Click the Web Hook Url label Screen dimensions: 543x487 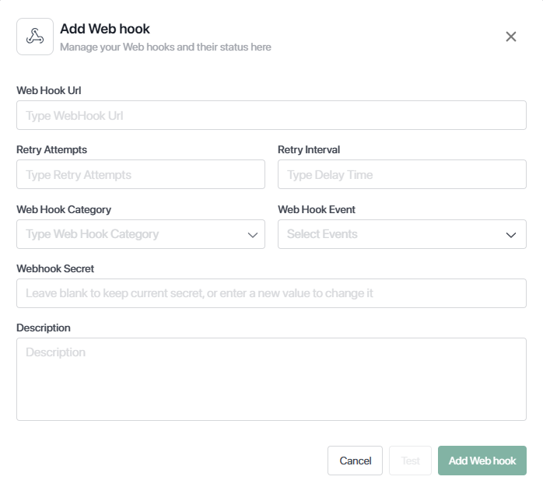click(49, 91)
